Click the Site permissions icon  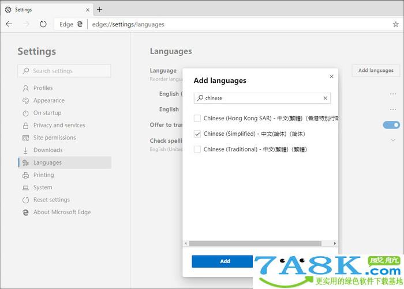pyautogui.click(x=25, y=138)
